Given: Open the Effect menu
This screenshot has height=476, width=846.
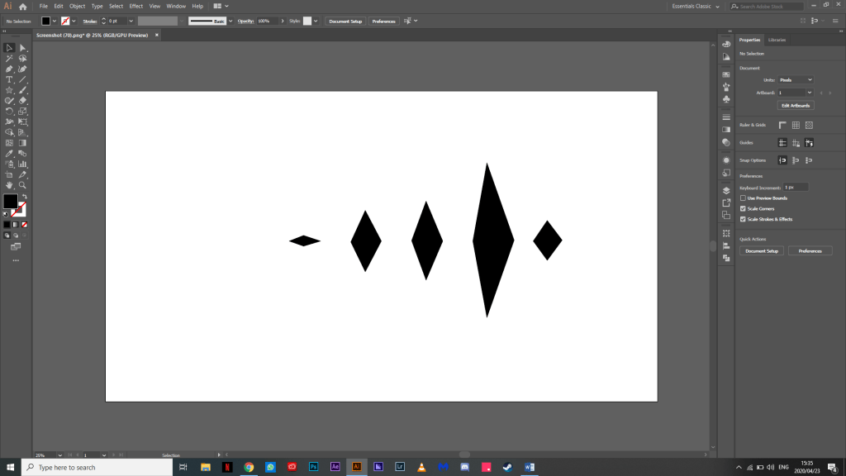Looking at the screenshot, I should (x=135, y=6).
